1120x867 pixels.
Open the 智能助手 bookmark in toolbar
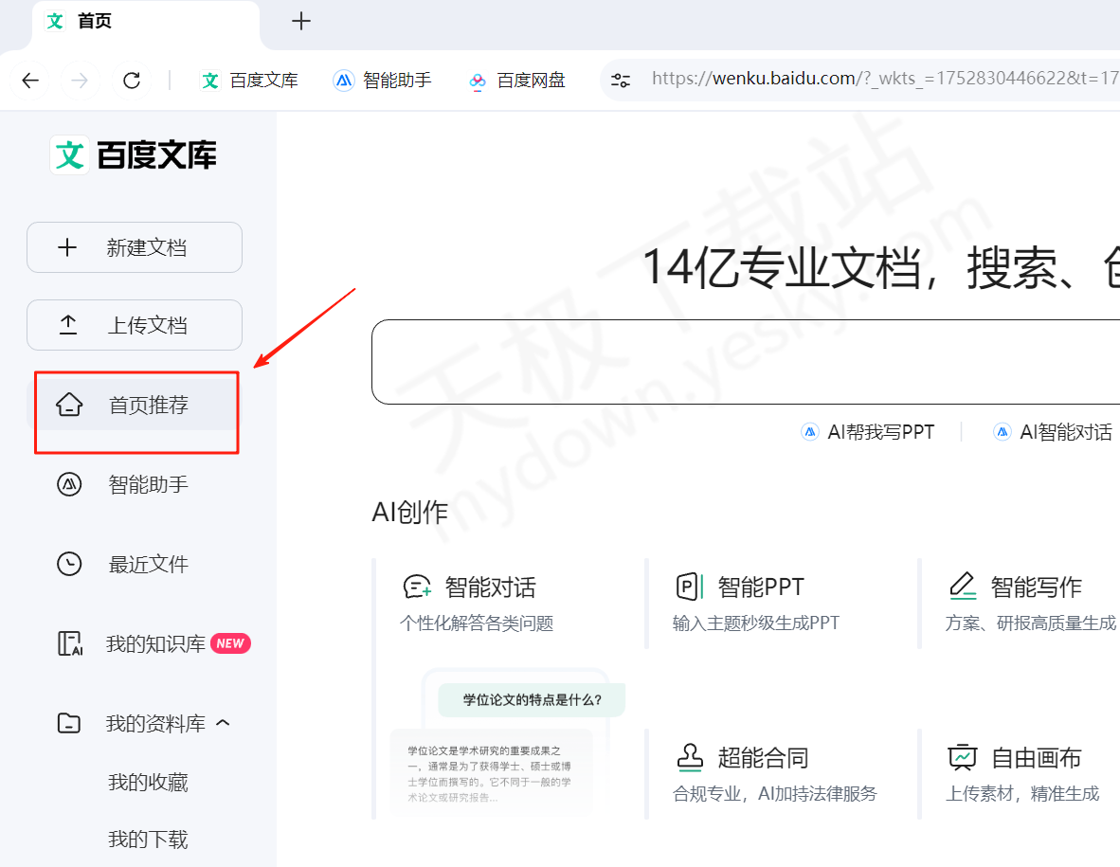click(x=383, y=80)
